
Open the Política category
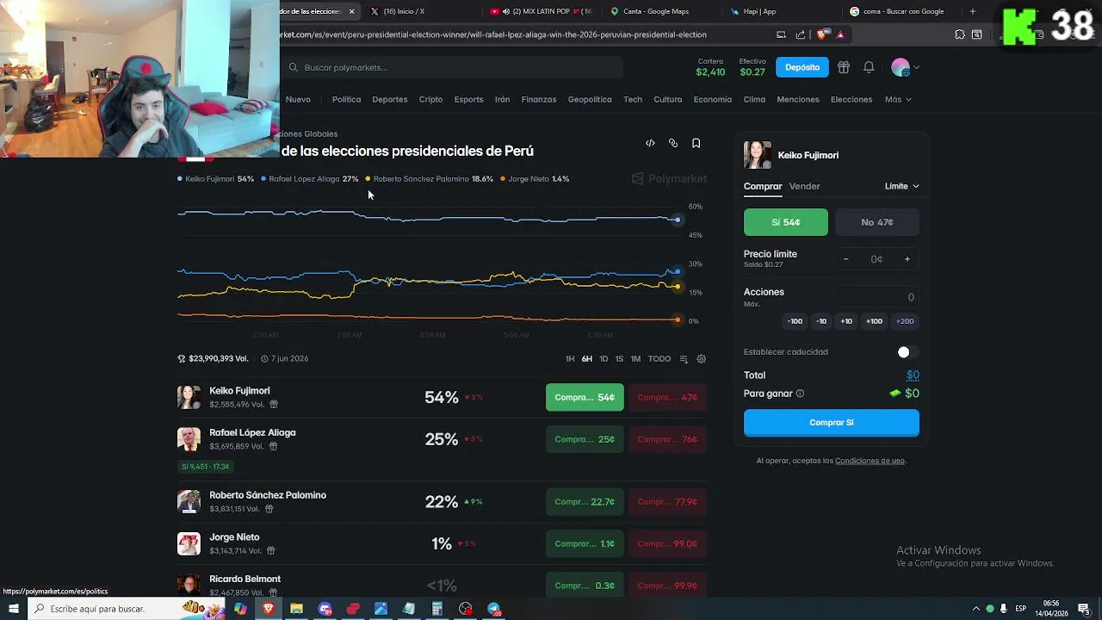pos(347,99)
